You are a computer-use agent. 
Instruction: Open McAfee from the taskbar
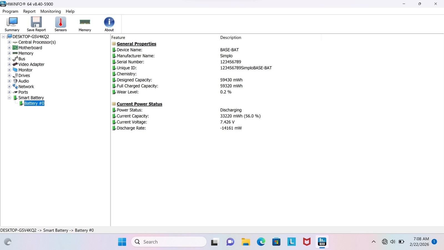307,242
